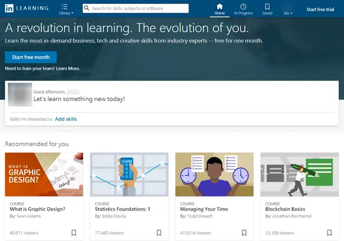Screen dimensions: 344x241
Task: Click the Managing Your Time title
Action: [x=204, y=209]
